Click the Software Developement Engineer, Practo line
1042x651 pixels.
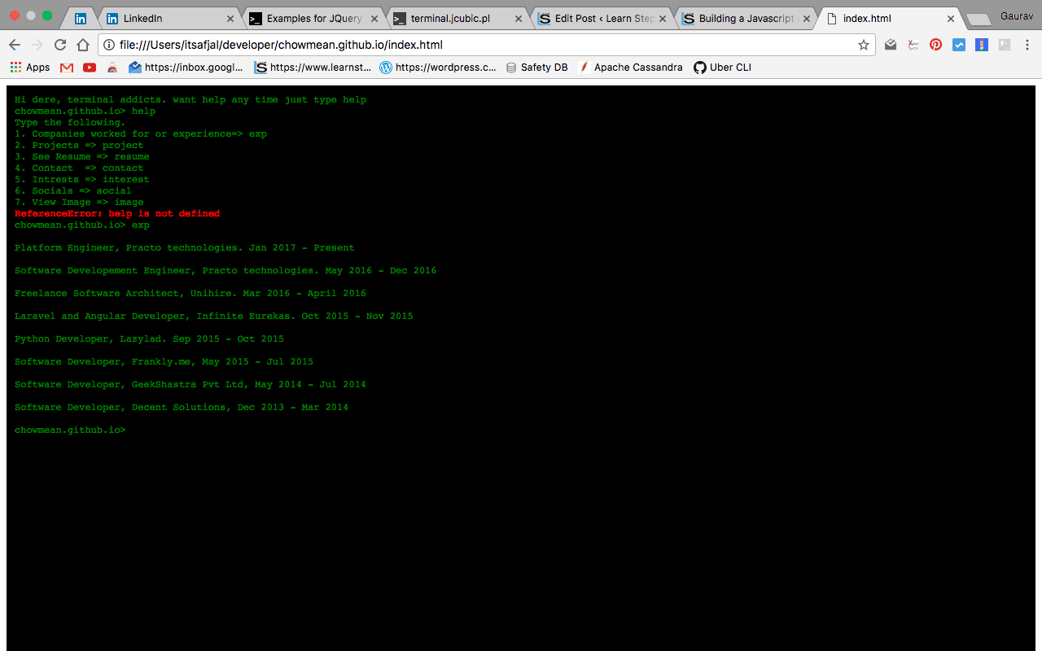tap(225, 270)
